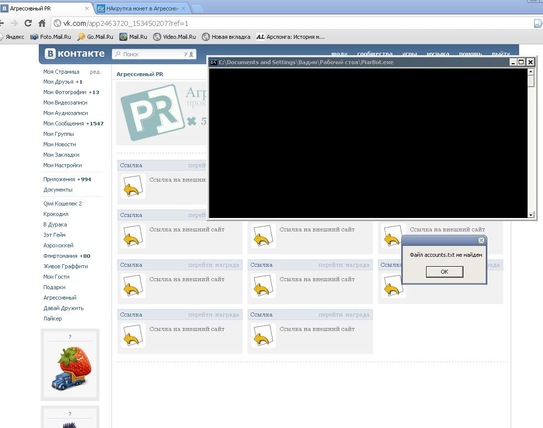Click перейти in third-row left card
Image resolution: width=543 pixels, height=428 pixels.
point(200,265)
